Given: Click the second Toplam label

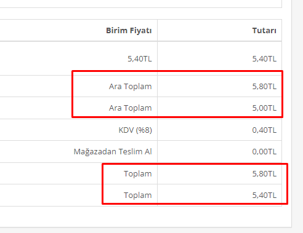Looking at the screenshot, I should (137, 195).
